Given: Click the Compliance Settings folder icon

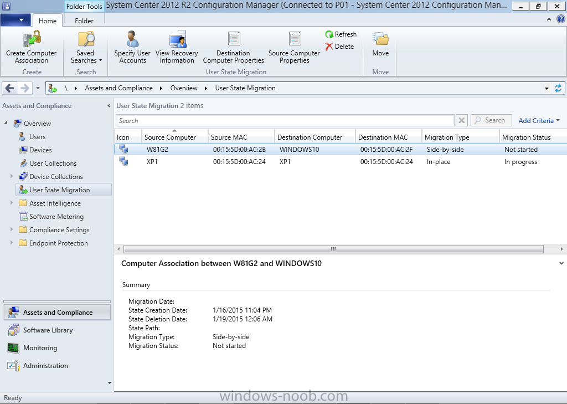Looking at the screenshot, I should pyautogui.click(x=23, y=229).
